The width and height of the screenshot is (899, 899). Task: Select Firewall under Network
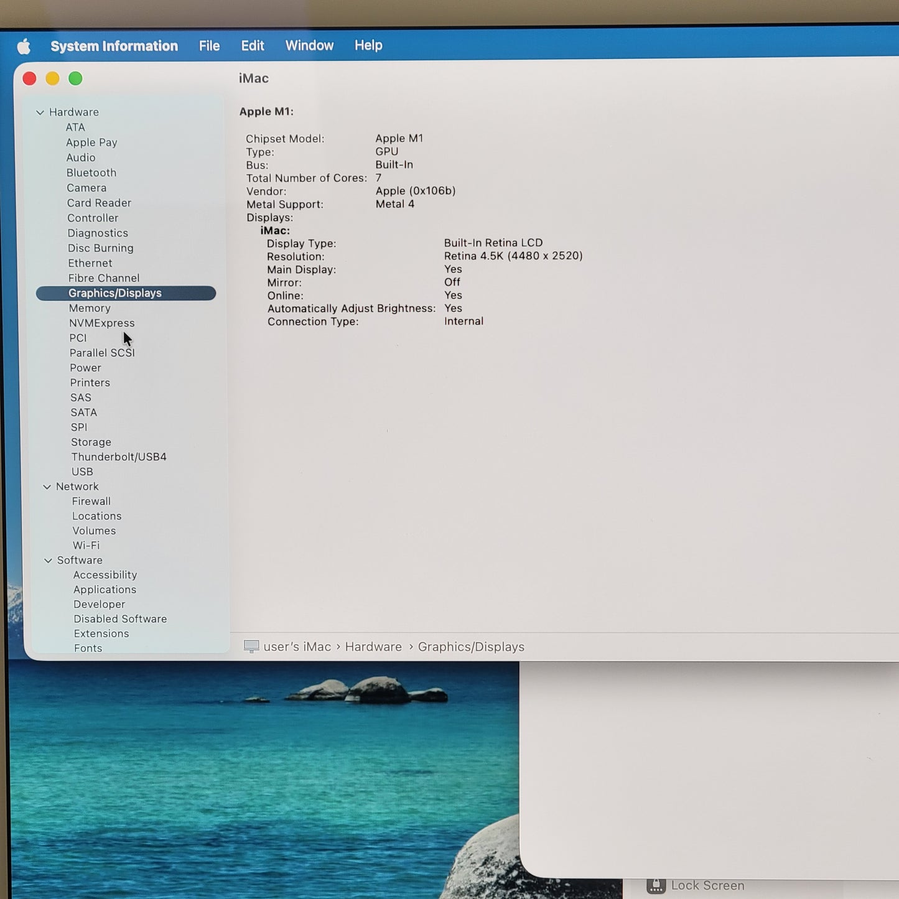(91, 501)
